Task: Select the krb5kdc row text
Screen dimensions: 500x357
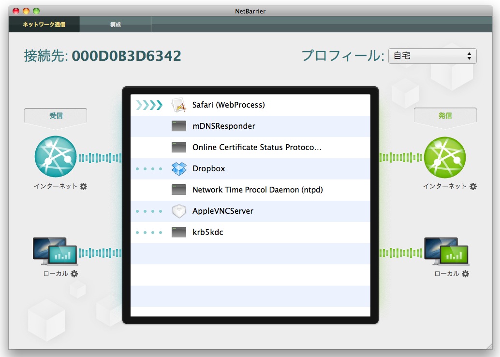Action: pyautogui.click(x=208, y=232)
